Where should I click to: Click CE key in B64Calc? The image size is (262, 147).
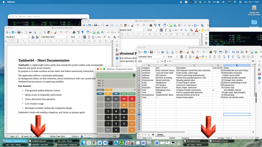click(124, 99)
